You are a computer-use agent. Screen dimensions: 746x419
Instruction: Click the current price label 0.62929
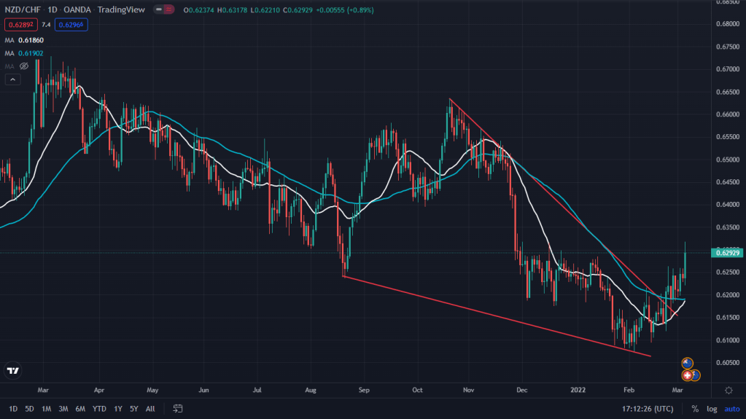(x=728, y=253)
